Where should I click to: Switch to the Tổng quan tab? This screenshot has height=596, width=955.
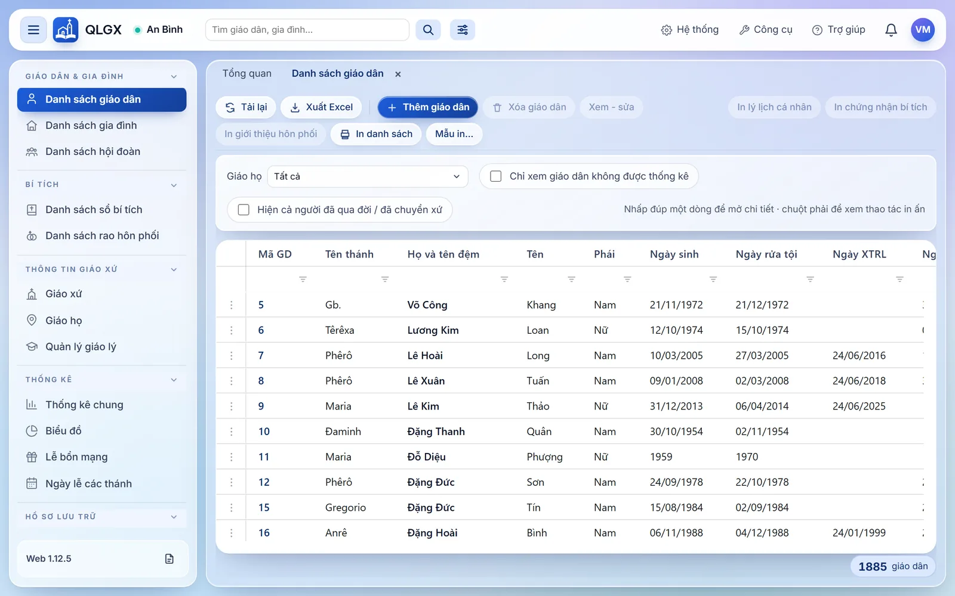[247, 73]
